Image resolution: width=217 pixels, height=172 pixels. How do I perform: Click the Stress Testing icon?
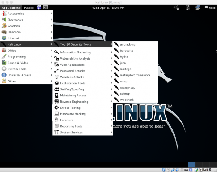coord(56,108)
